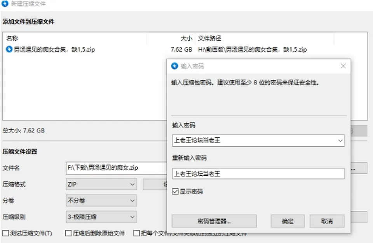Sort the file list by 名称 column
The width and height of the screenshot is (373, 243).
tap(75, 38)
